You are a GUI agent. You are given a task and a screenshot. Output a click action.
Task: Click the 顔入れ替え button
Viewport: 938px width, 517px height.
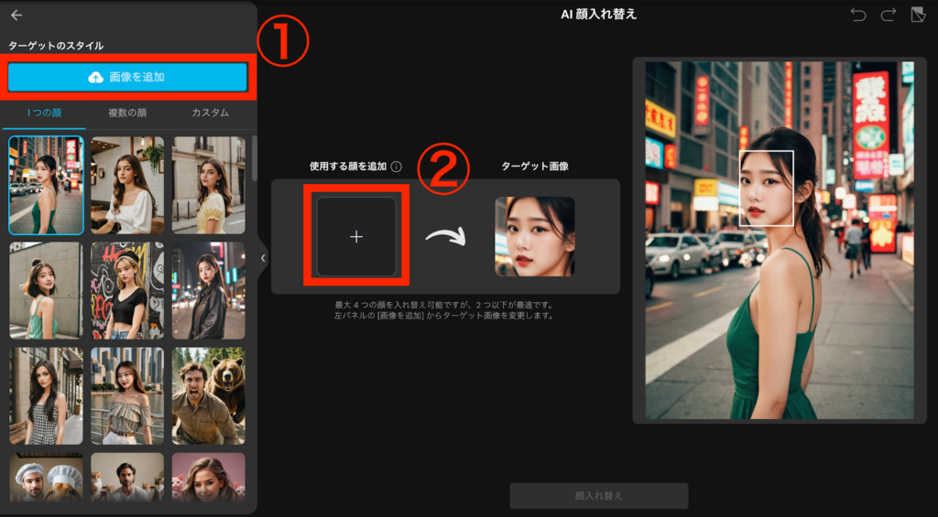coord(599,495)
